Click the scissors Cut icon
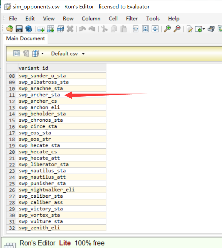Screen dimensions: 222x248 coord(104,29)
